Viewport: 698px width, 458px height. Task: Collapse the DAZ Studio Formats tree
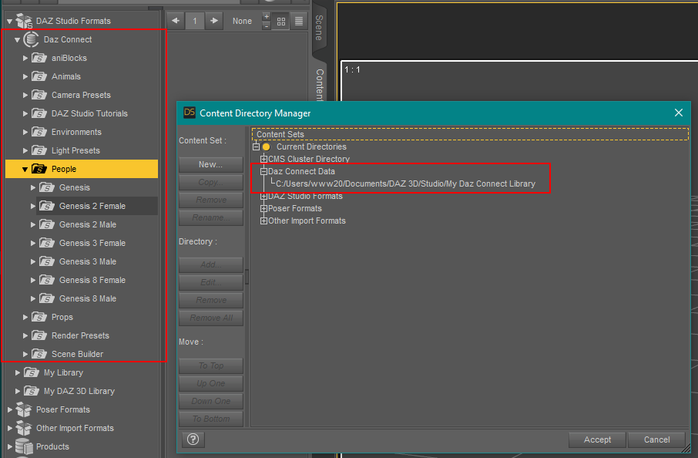click(x=9, y=21)
